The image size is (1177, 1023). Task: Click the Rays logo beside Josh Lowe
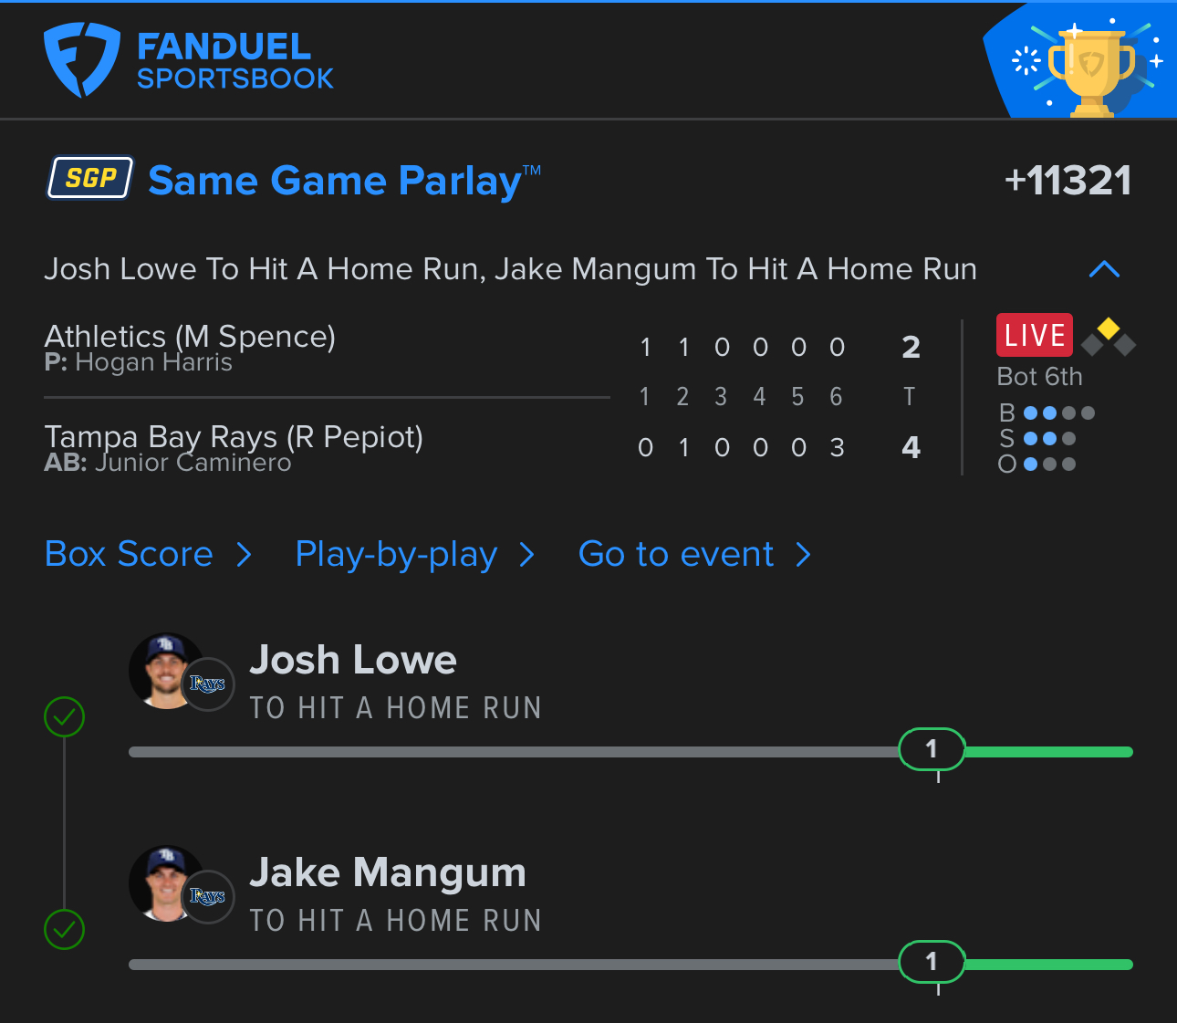click(208, 684)
